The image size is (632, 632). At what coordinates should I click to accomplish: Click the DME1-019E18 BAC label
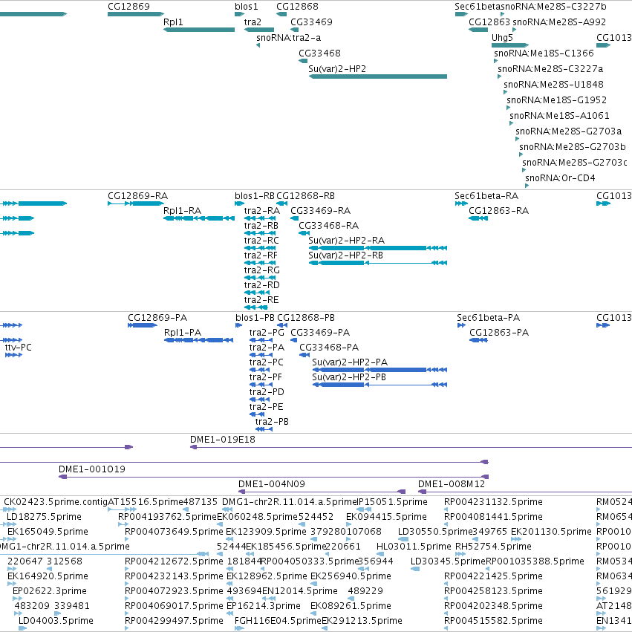[x=223, y=440]
